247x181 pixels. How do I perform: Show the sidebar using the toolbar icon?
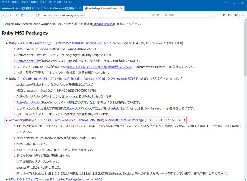230,15
